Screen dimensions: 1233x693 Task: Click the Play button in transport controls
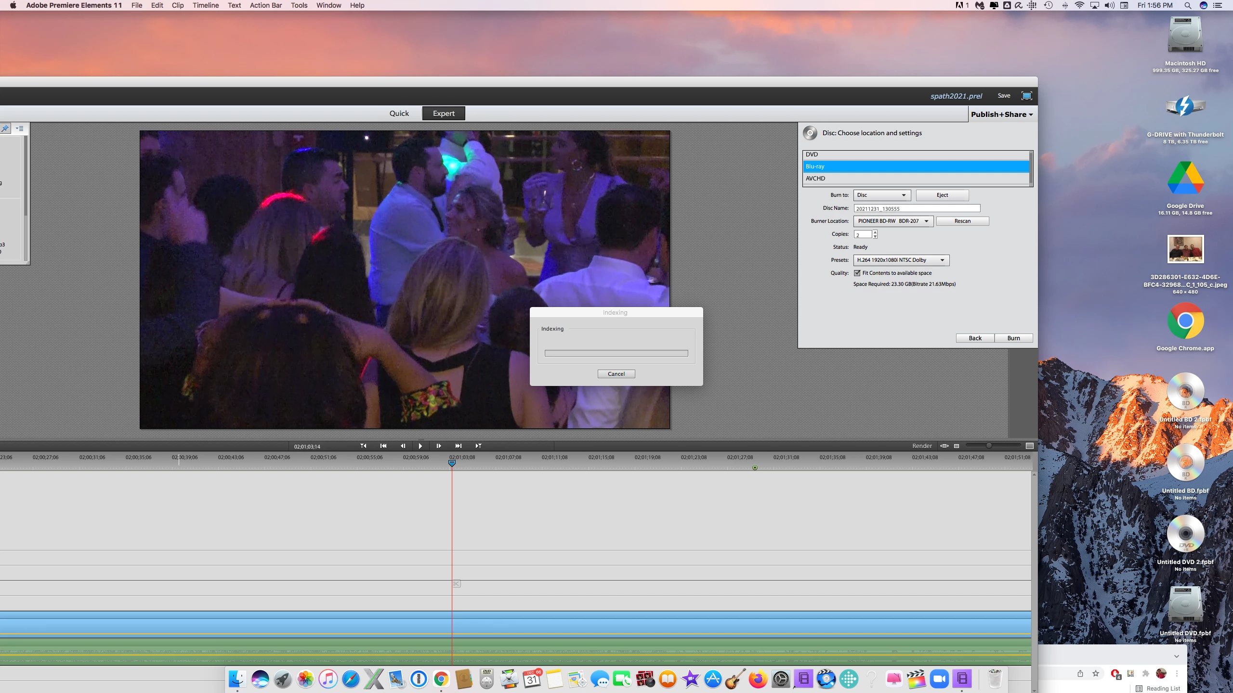[420, 446]
